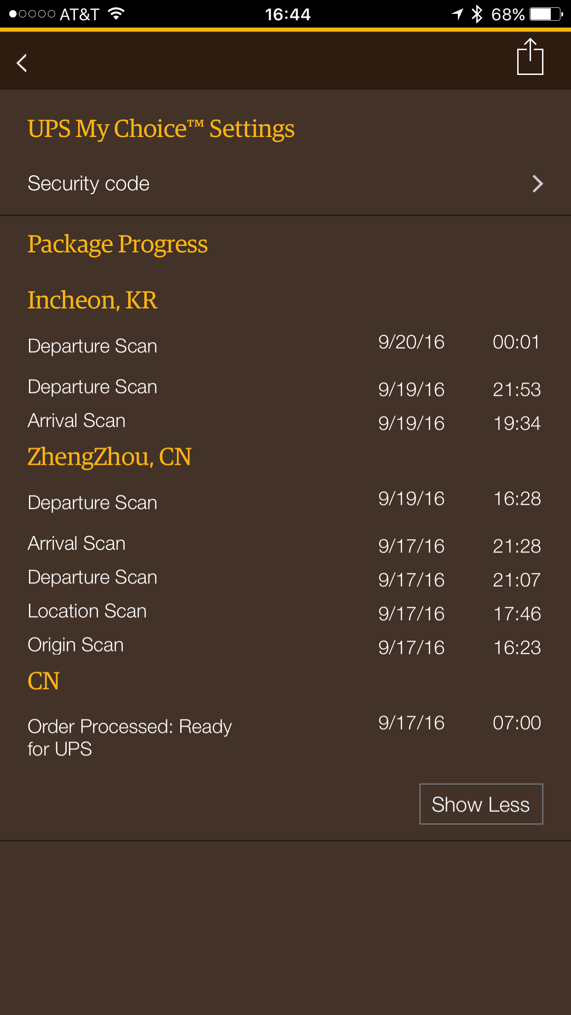This screenshot has height=1015, width=571.
Task: Collapse progress with Show Less button
Action: point(481,804)
